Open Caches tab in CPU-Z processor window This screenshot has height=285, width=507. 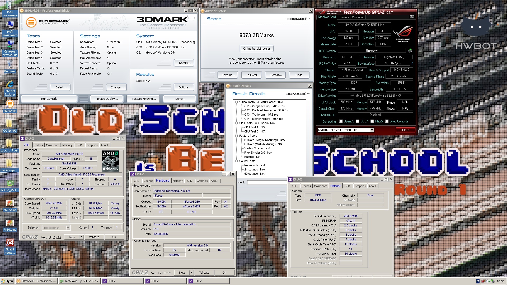(x=38, y=145)
